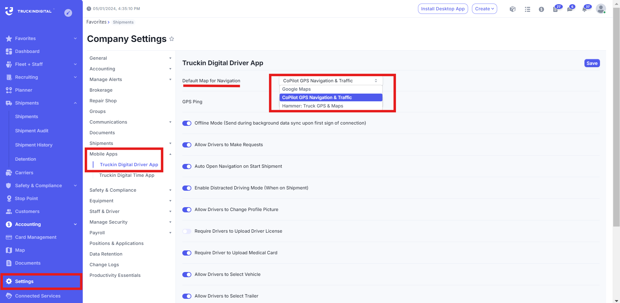Click the dollar coin icon in top bar
This screenshot has height=303, width=620.
point(541,9)
